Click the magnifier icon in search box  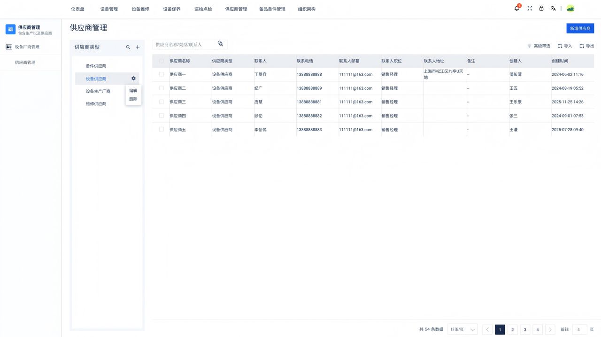pos(220,44)
